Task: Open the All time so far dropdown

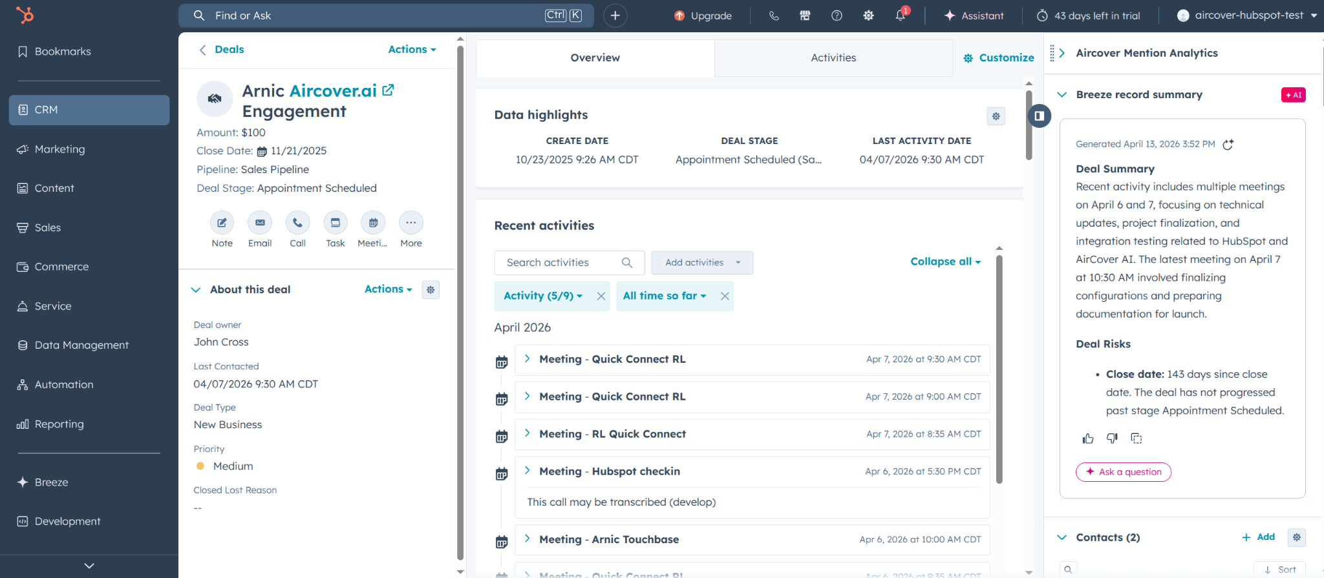Action: click(665, 296)
